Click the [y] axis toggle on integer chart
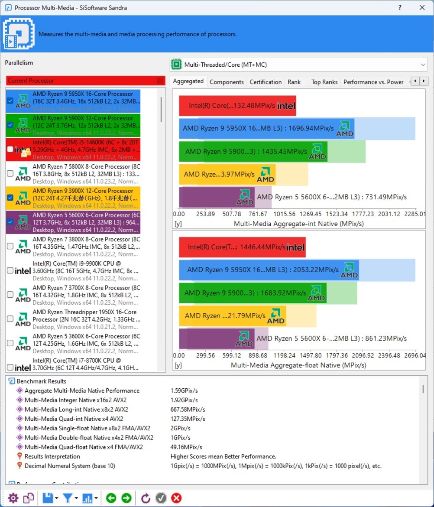Image resolution: width=434 pixels, height=507 pixels. pyautogui.click(x=178, y=224)
